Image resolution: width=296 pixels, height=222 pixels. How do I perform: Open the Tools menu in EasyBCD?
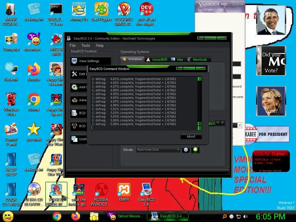pyautogui.click(x=86, y=45)
